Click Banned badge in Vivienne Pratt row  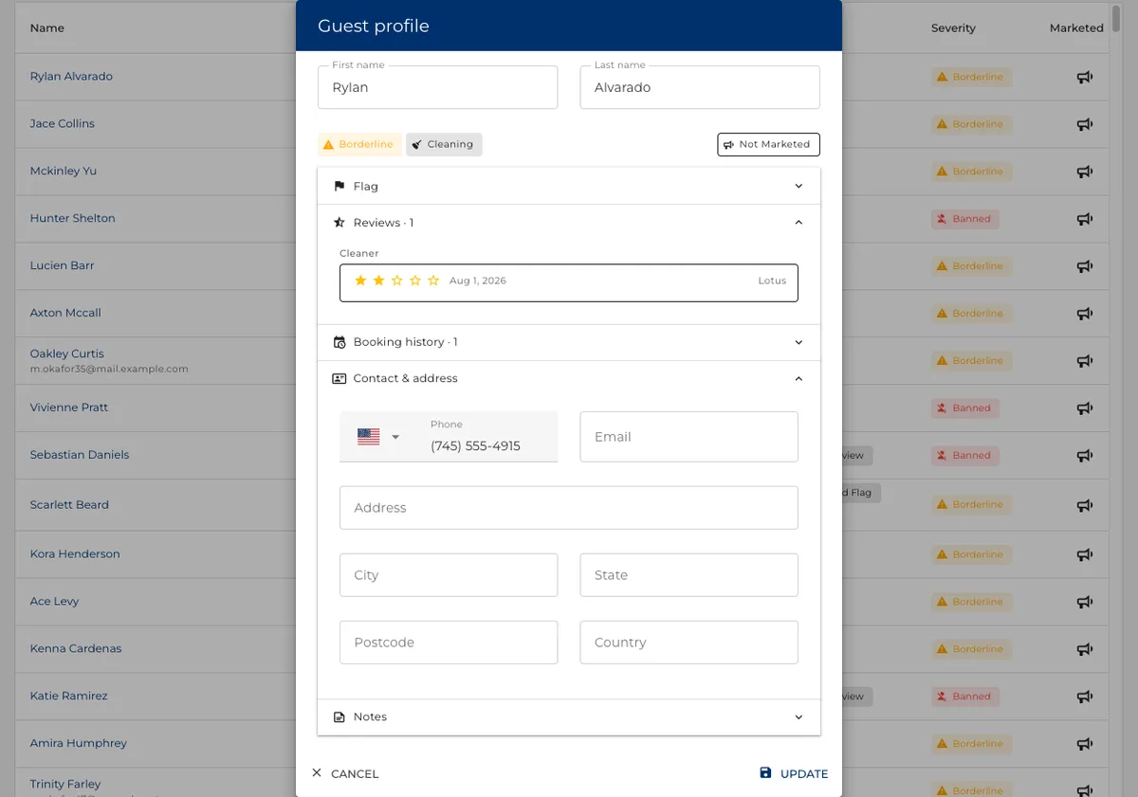(964, 408)
